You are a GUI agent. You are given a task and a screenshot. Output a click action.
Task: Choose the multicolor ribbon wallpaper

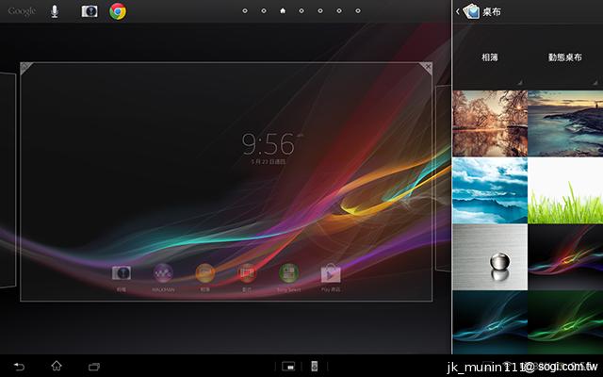point(565,257)
